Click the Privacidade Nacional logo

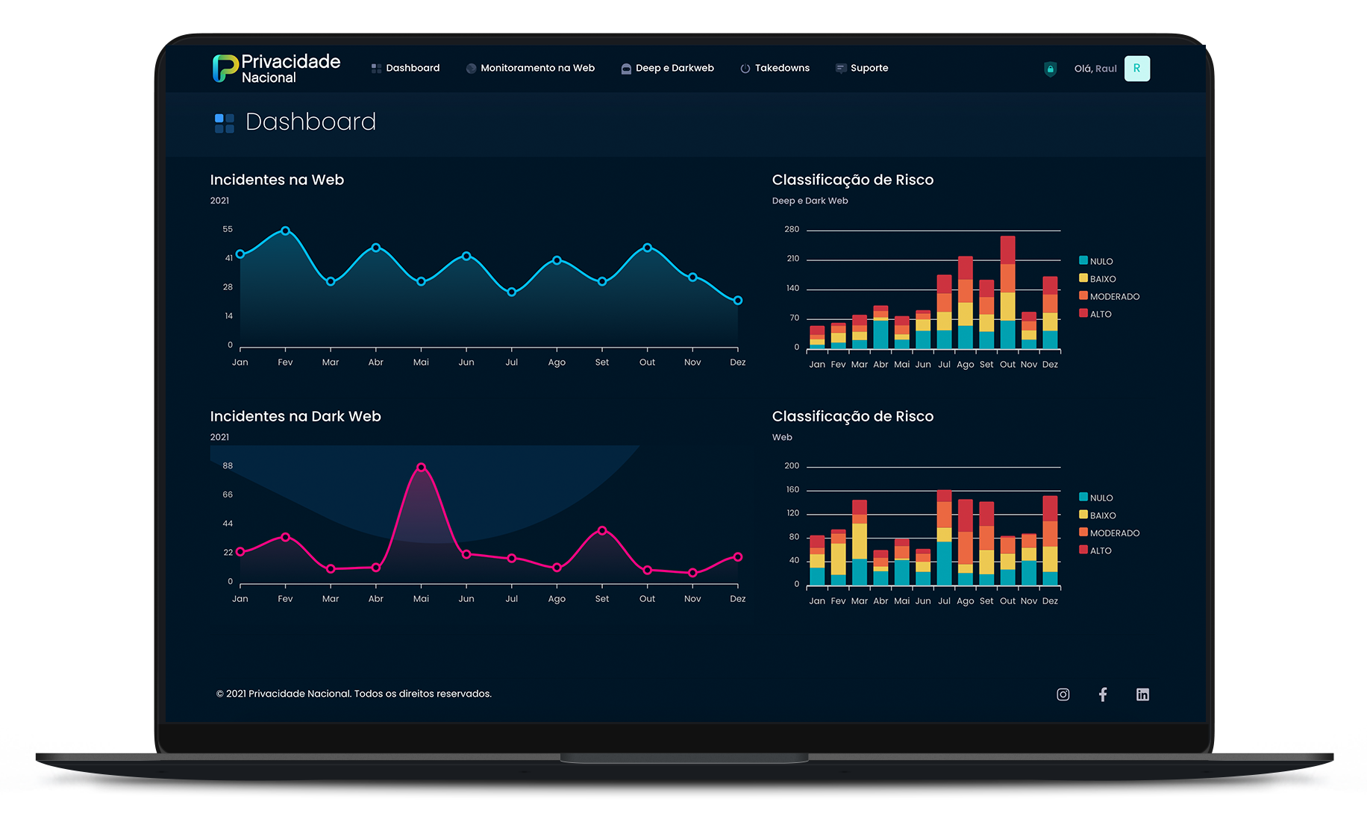(x=276, y=68)
